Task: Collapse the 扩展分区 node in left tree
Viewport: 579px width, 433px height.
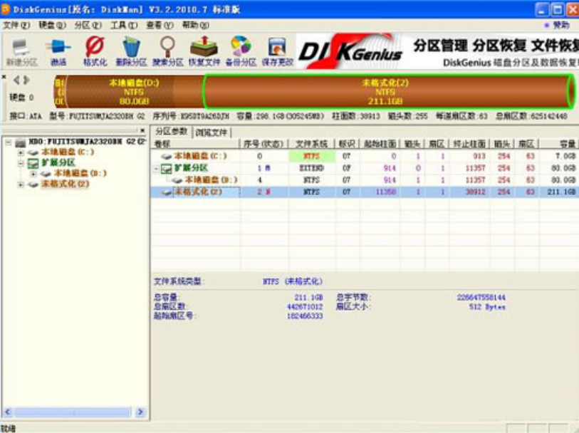Action: [21, 163]
